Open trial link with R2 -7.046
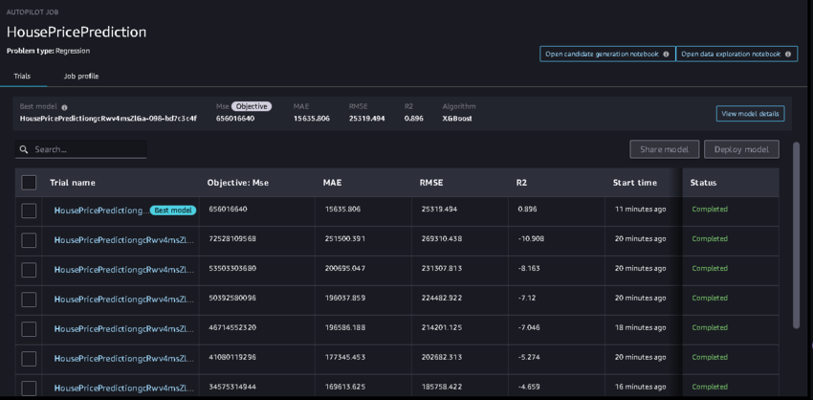 pos(124,329)
